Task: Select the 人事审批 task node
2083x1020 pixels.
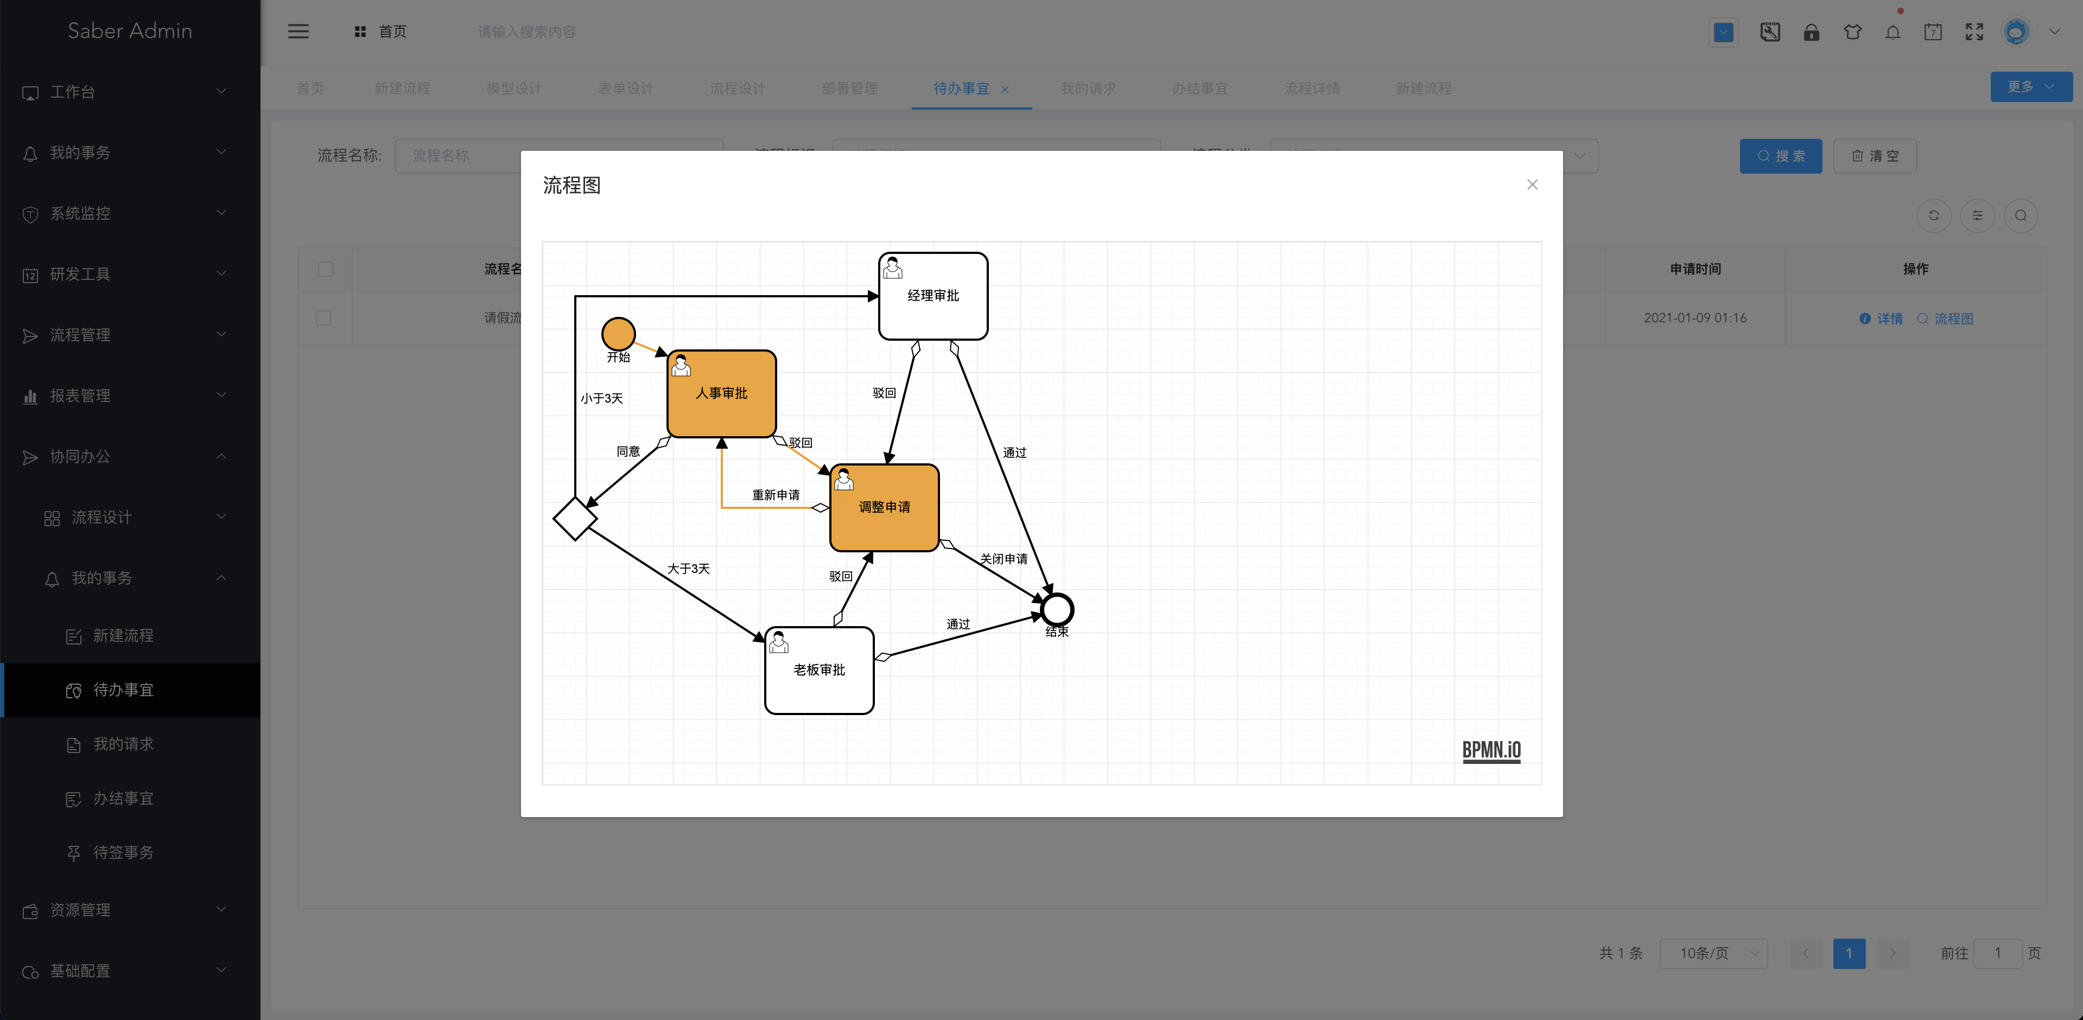Action: pyautogui.click(x=722, y=393)
